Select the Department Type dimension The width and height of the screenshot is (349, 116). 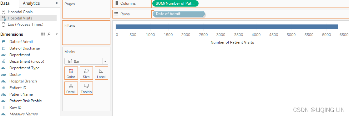24,68
